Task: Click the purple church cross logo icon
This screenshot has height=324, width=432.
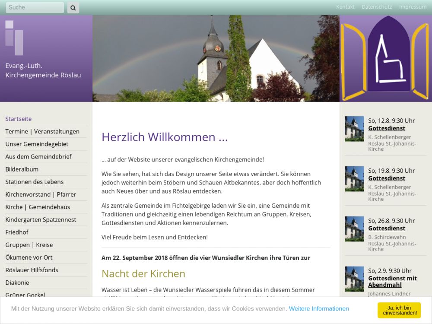Action: pyautogui.click(x=14, y=38)
